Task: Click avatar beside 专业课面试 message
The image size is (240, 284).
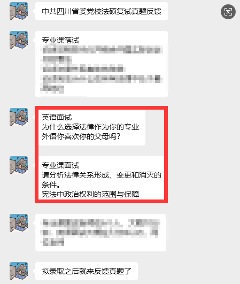Action: click(x=19, y=165)
